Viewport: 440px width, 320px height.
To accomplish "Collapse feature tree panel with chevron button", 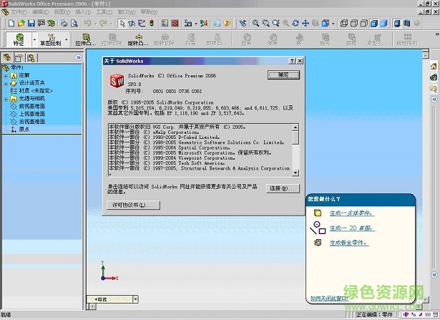I will click(78, 57).
